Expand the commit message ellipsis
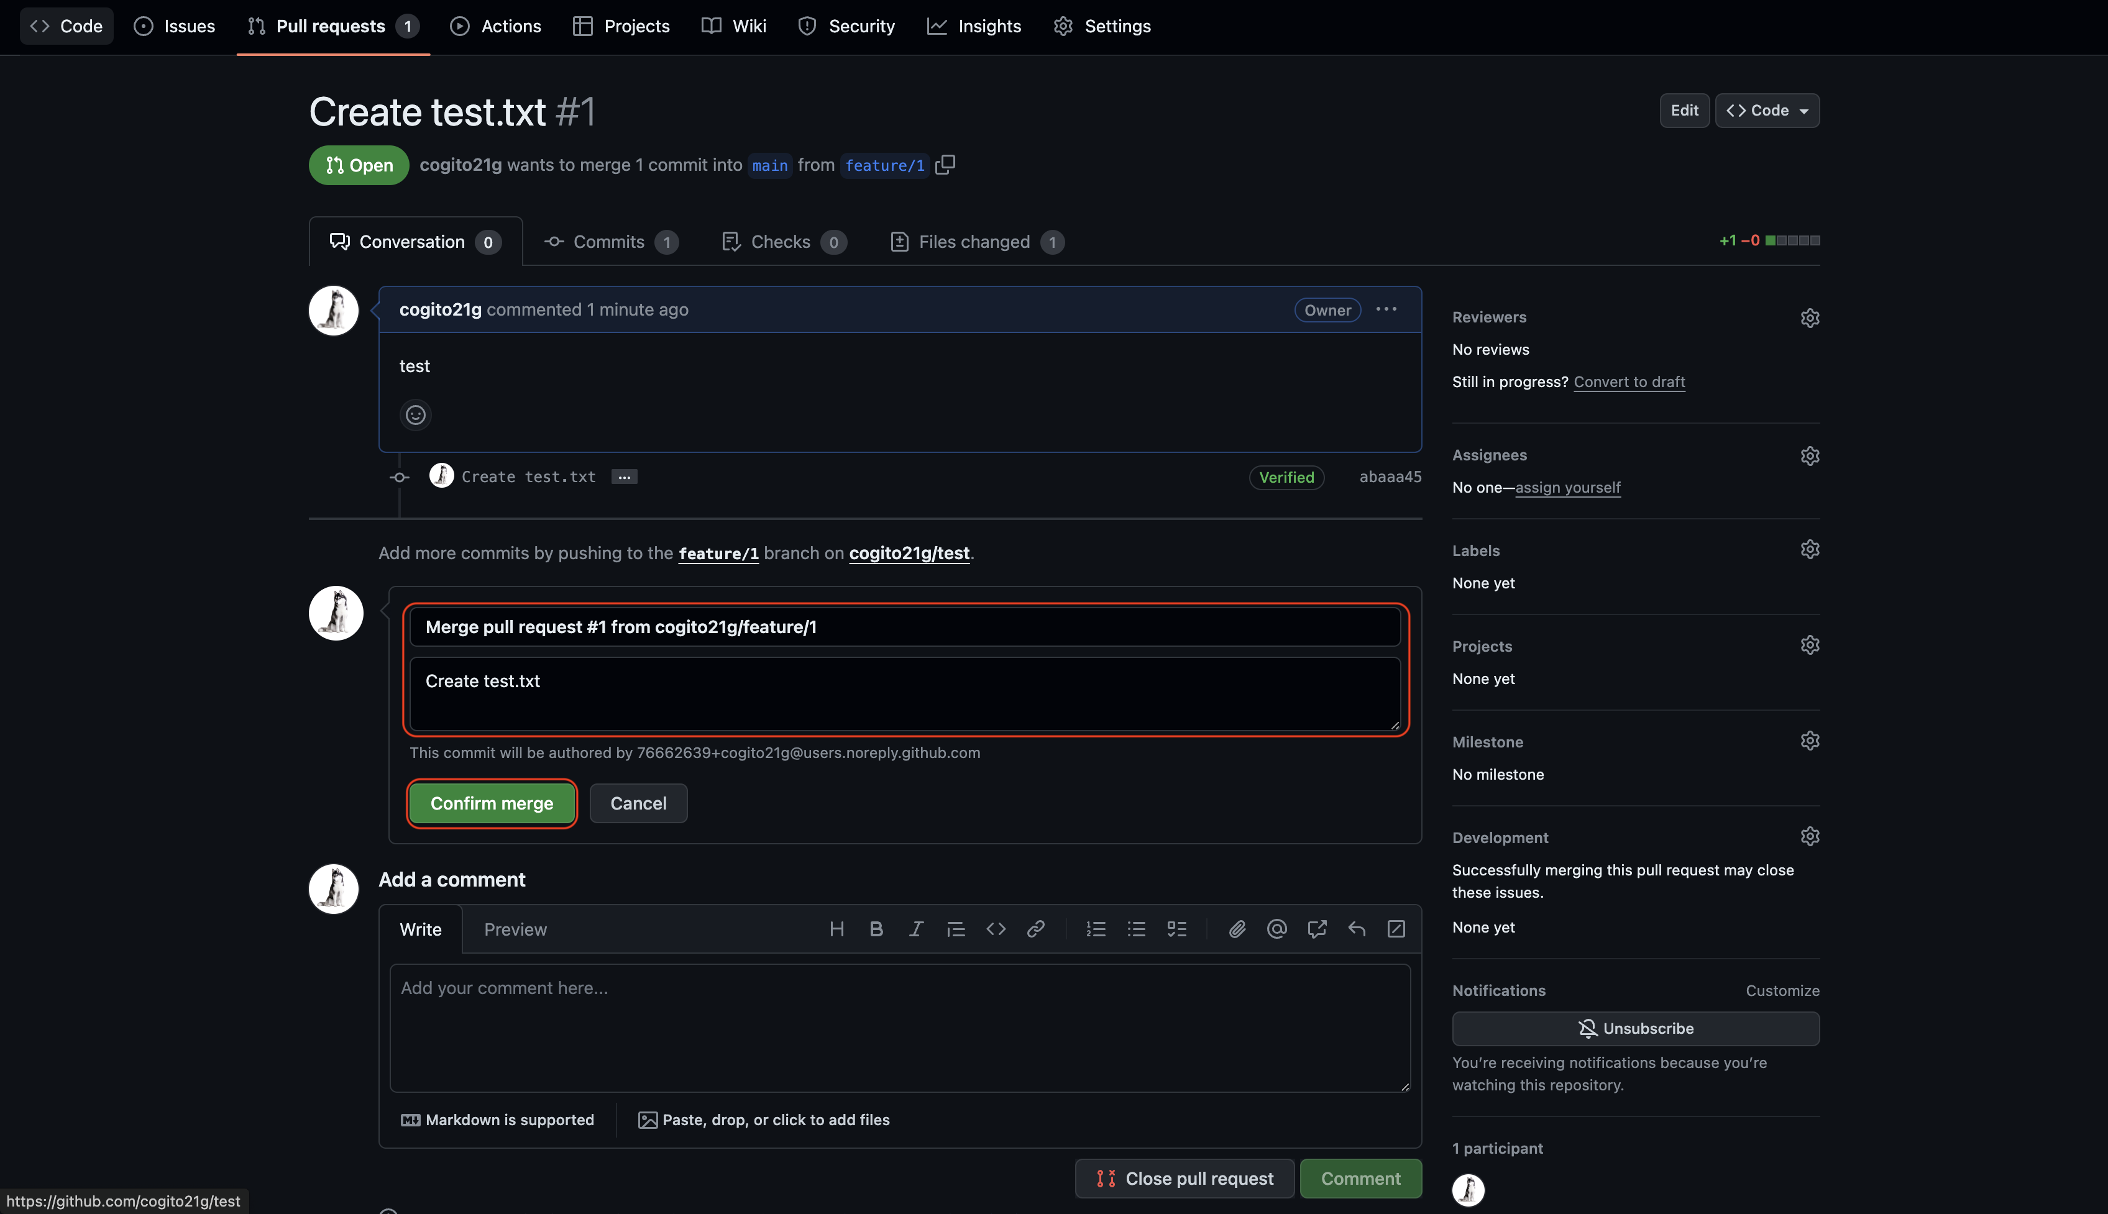The width and height of the screenshot is (2108, 1214). 624,477
